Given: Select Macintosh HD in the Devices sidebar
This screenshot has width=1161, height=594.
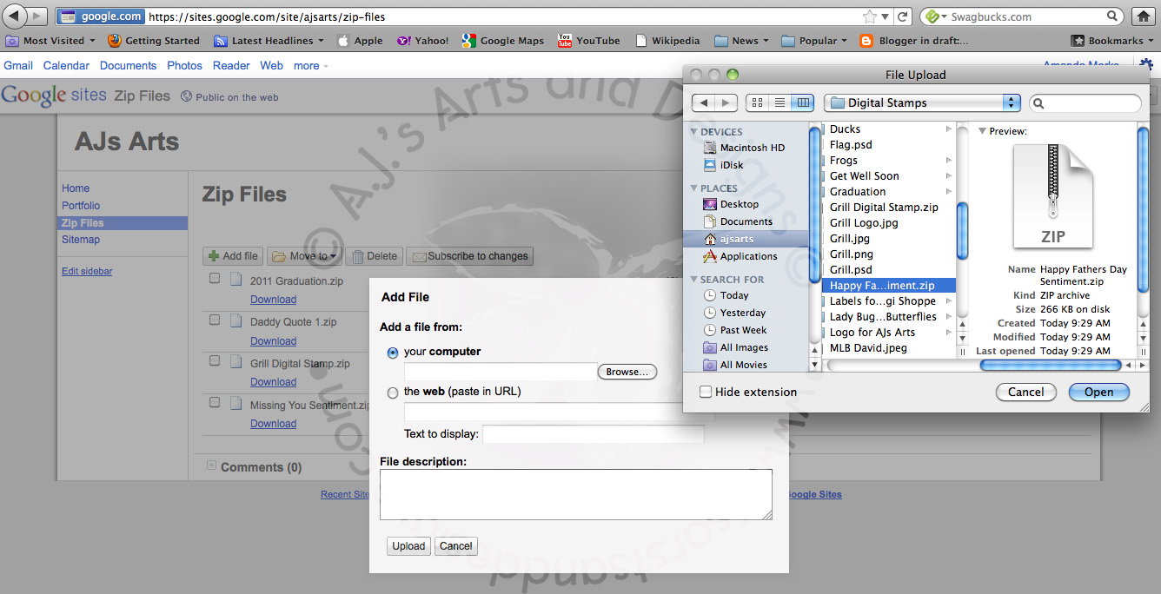Looking at the screenshot, I should (x=752, y=148).
